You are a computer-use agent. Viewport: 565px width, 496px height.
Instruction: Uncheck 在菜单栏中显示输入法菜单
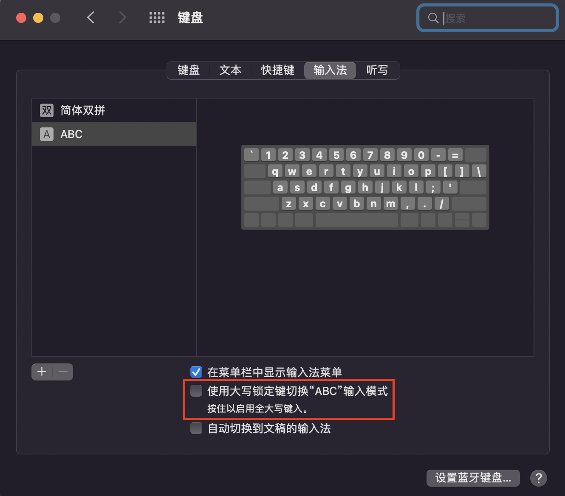196,372
